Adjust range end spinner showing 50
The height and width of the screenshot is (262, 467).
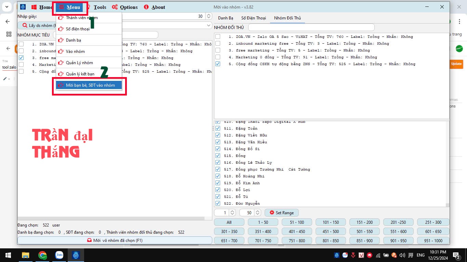coord(257,213)
